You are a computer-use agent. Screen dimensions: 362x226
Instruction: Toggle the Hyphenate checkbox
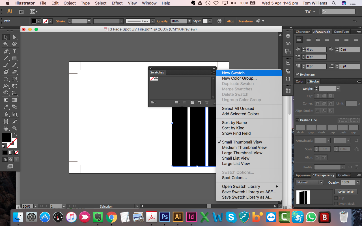point(298,75)
